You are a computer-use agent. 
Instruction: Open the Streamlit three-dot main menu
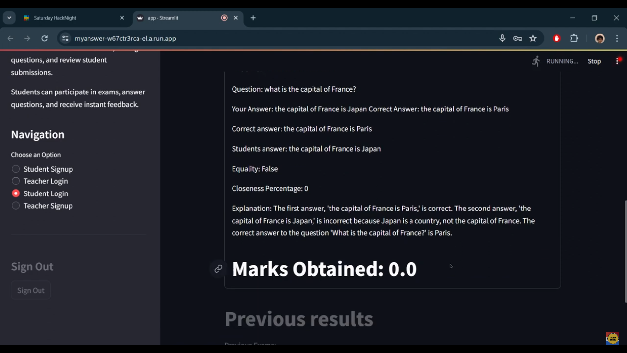coord(617,61)
